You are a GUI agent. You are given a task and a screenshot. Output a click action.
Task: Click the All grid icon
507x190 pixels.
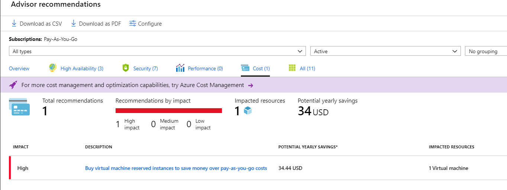[292, 68]
